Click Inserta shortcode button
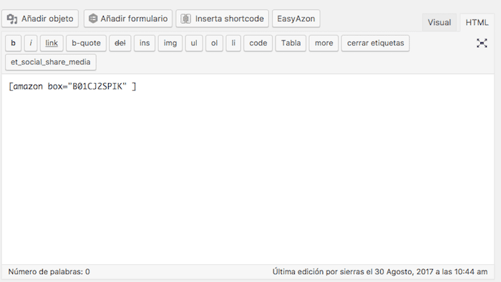This screenshot has height=282, width=501. click(222, 19)
